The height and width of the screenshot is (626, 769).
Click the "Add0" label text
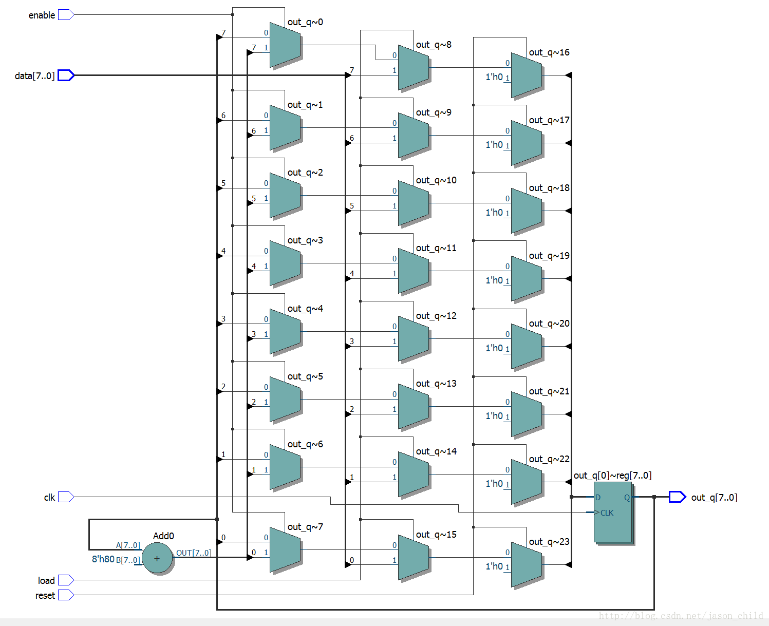tap(163, 536)
